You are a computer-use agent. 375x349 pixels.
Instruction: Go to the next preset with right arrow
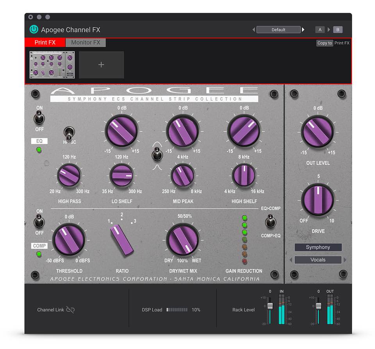coord(303,30)
